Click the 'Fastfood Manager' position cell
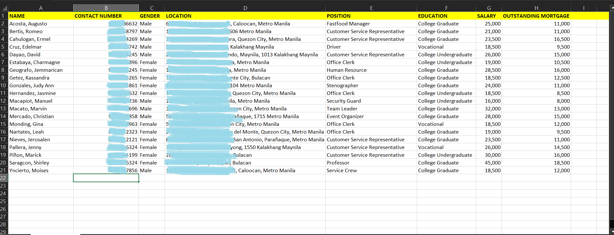 (371, 23)
